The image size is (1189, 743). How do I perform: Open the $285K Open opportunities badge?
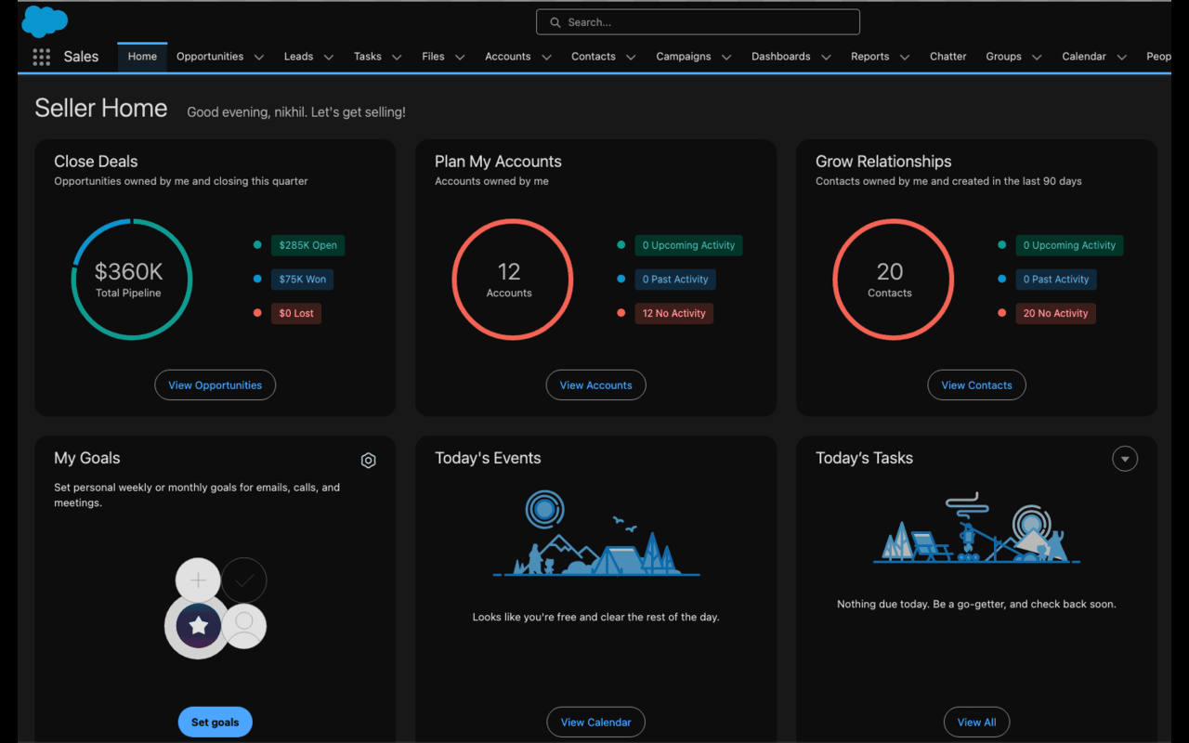coord(307,245)
